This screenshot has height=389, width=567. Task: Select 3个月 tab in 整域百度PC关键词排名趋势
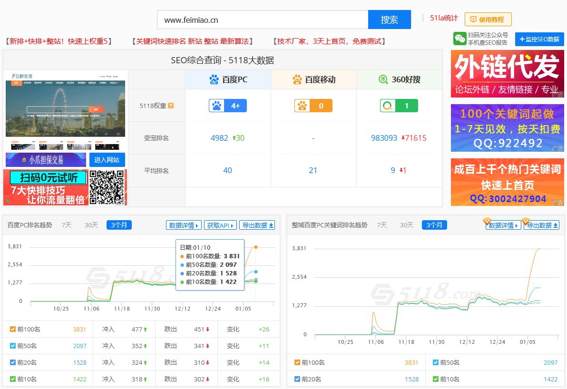click(x=434, y=225)
